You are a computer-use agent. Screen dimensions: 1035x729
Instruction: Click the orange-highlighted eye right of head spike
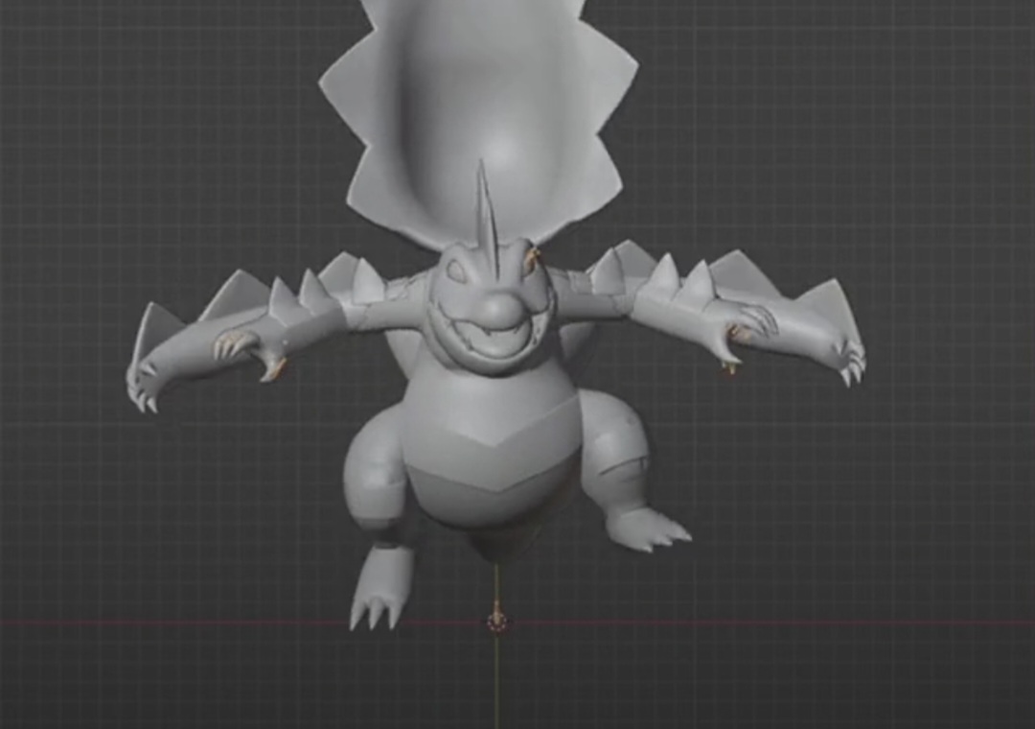tap(530, 259)
